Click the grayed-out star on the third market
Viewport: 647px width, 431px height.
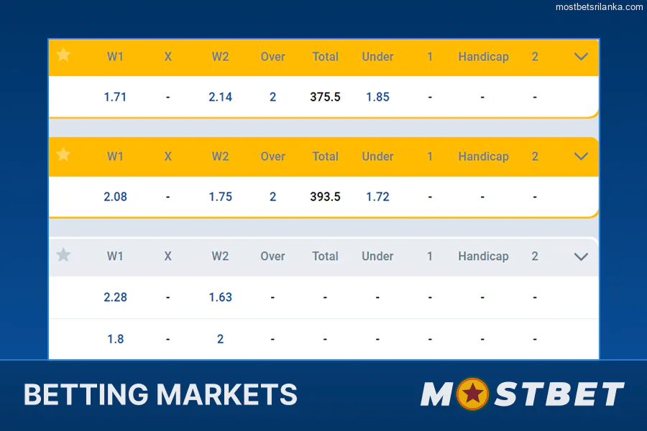[x=63, y=256]
